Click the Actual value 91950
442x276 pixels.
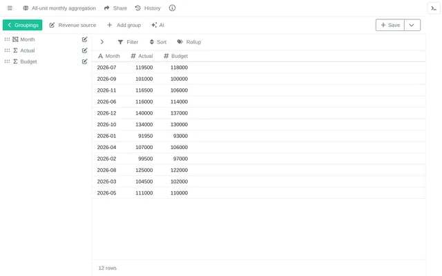click(146, 136)
